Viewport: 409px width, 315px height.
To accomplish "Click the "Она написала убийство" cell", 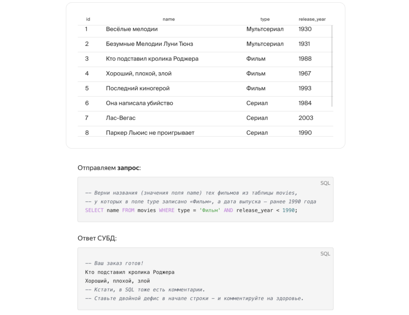I will tap(139, 103).
